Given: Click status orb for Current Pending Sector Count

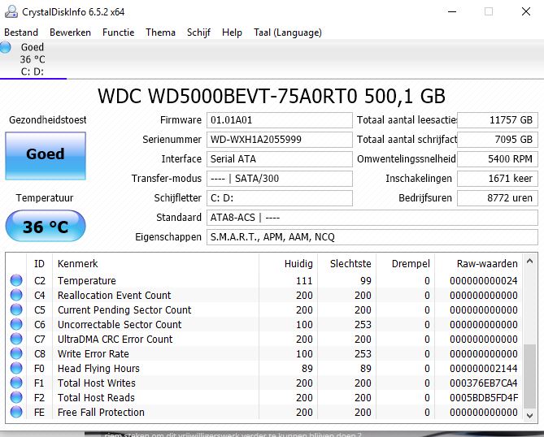Looking at the screenshot, I should click(x=16, y=310).
